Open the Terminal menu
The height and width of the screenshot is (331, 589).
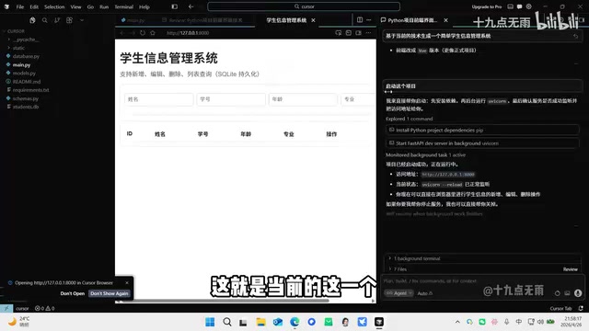(x=124, y=6)
